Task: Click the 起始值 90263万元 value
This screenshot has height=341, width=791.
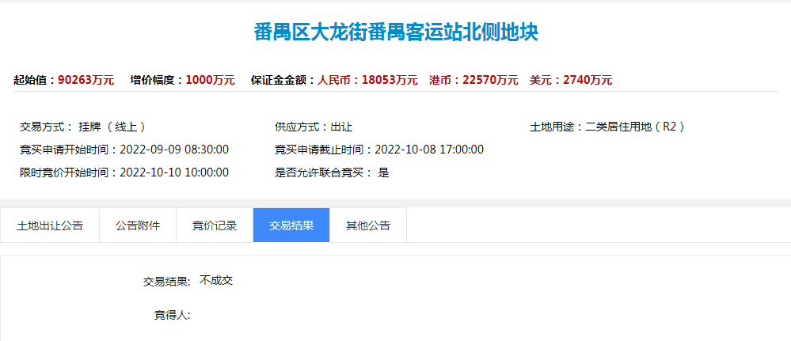Action: pyautogui.click(x=86, y=80)
